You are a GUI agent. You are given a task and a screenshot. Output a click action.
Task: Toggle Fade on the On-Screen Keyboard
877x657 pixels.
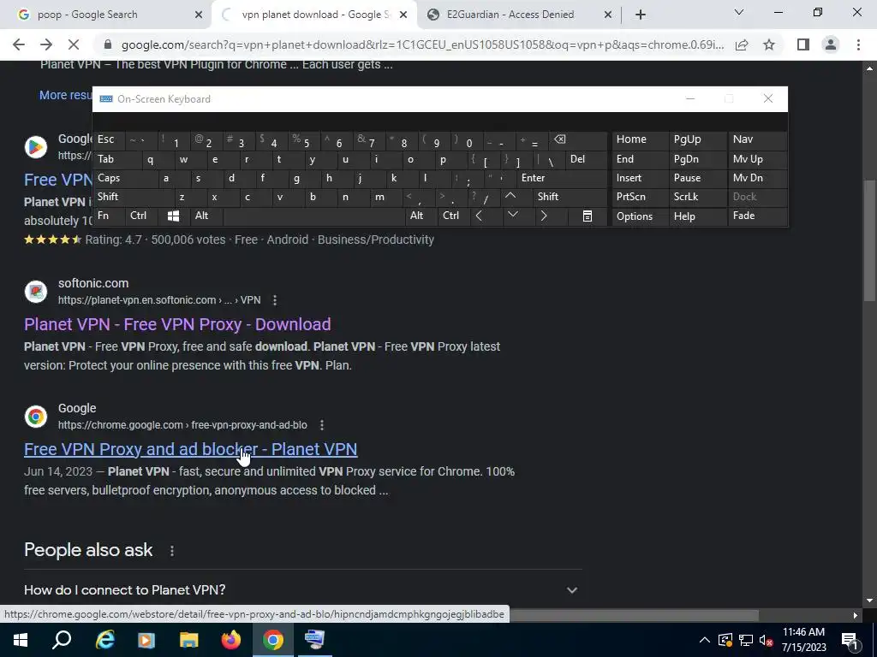(x=758, y=216)
